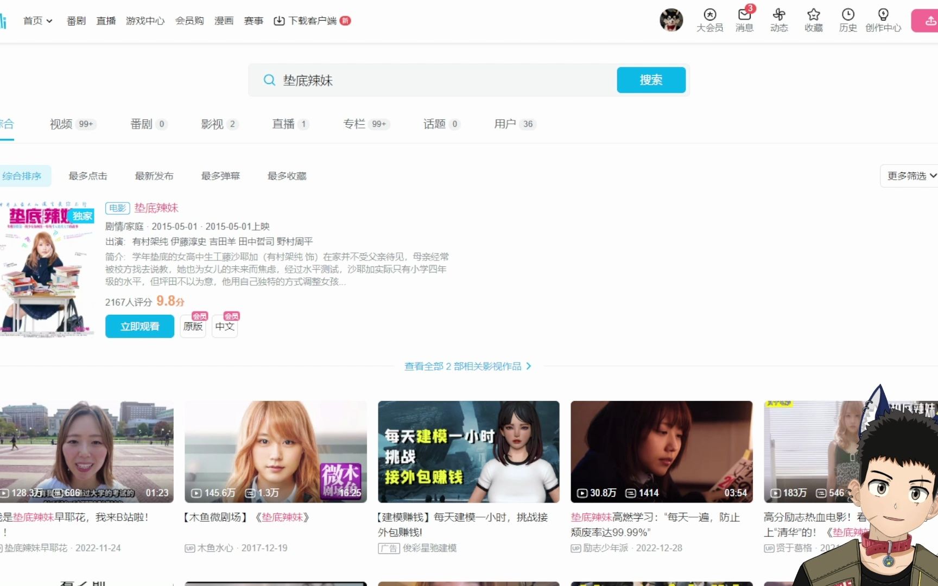Open 游戏中心 in the top navigation
The image size is (938, 586).
(145, 21)
